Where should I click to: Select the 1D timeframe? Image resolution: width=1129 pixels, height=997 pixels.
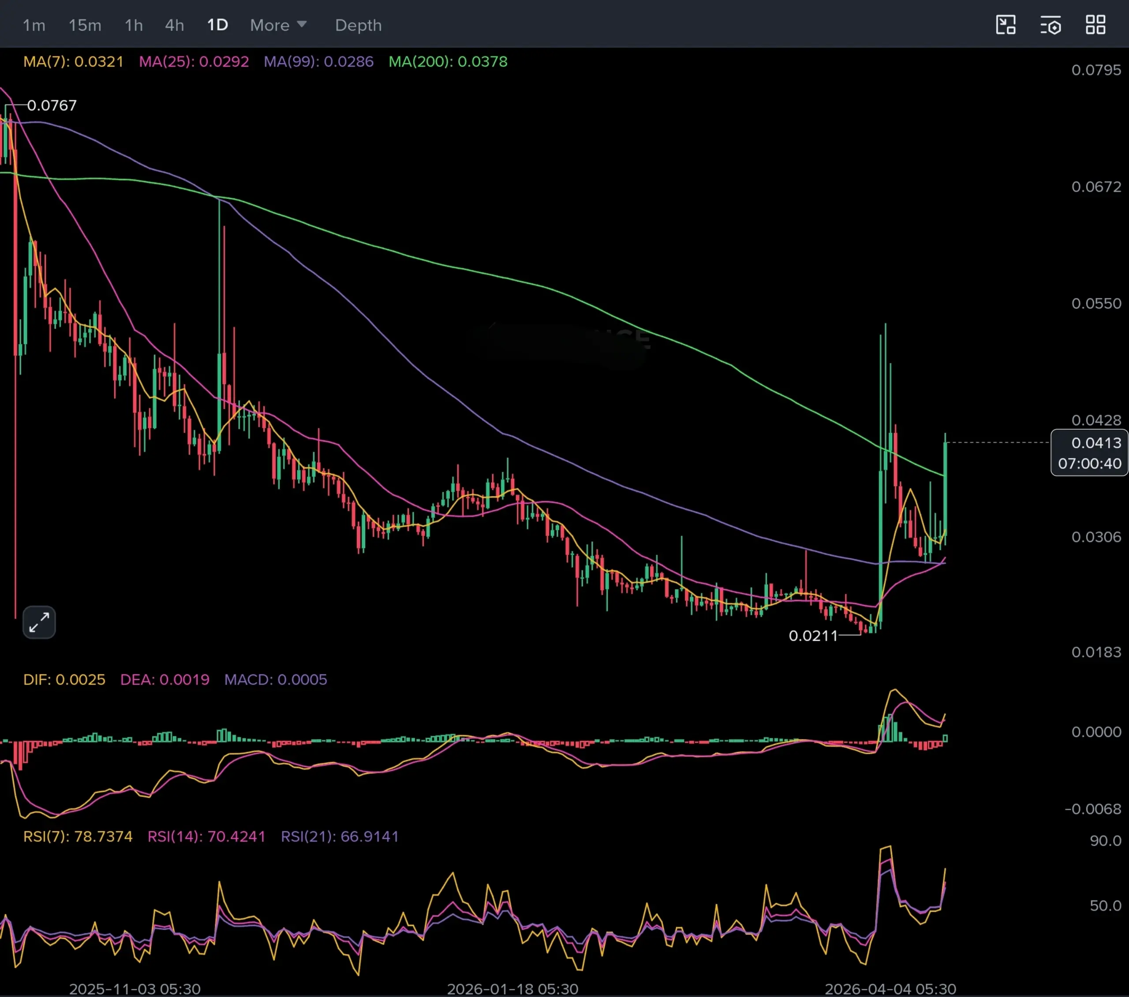(217, 26)
